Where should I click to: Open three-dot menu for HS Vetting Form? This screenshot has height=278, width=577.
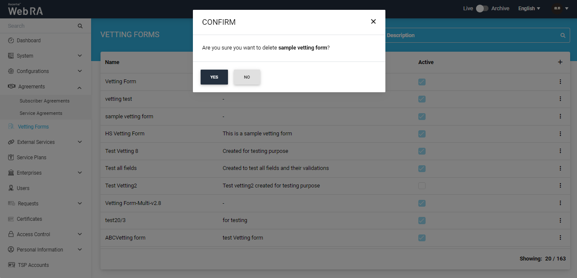[560, 134]
